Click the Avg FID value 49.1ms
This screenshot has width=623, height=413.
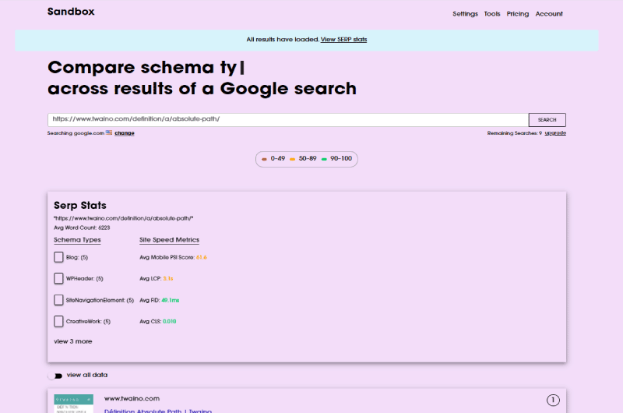coord(170,300)
